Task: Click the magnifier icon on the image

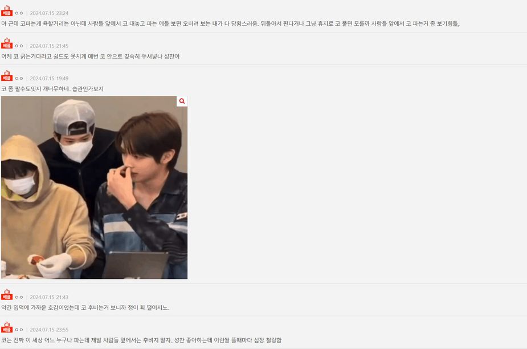Action: [x=182, y=102]
